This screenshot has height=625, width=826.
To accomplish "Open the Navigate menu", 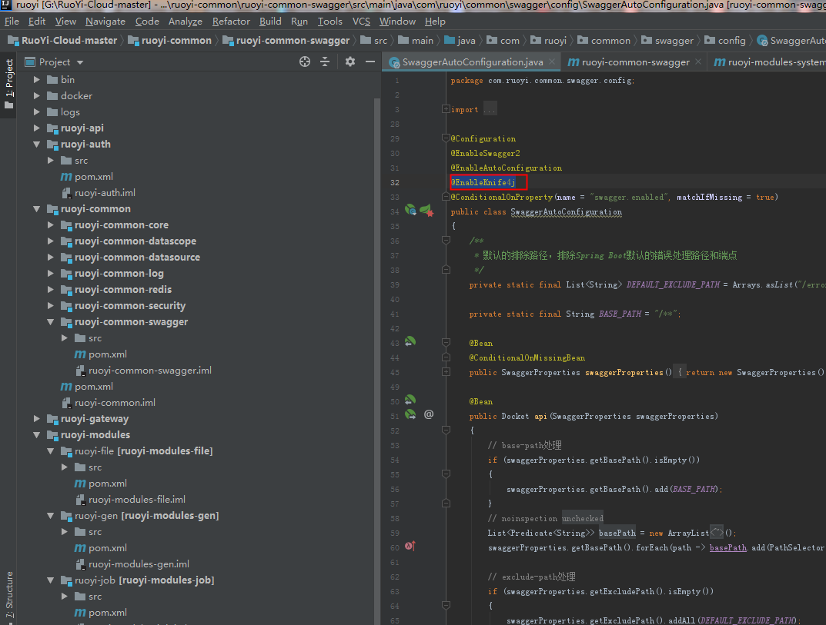I will (105, 21).
